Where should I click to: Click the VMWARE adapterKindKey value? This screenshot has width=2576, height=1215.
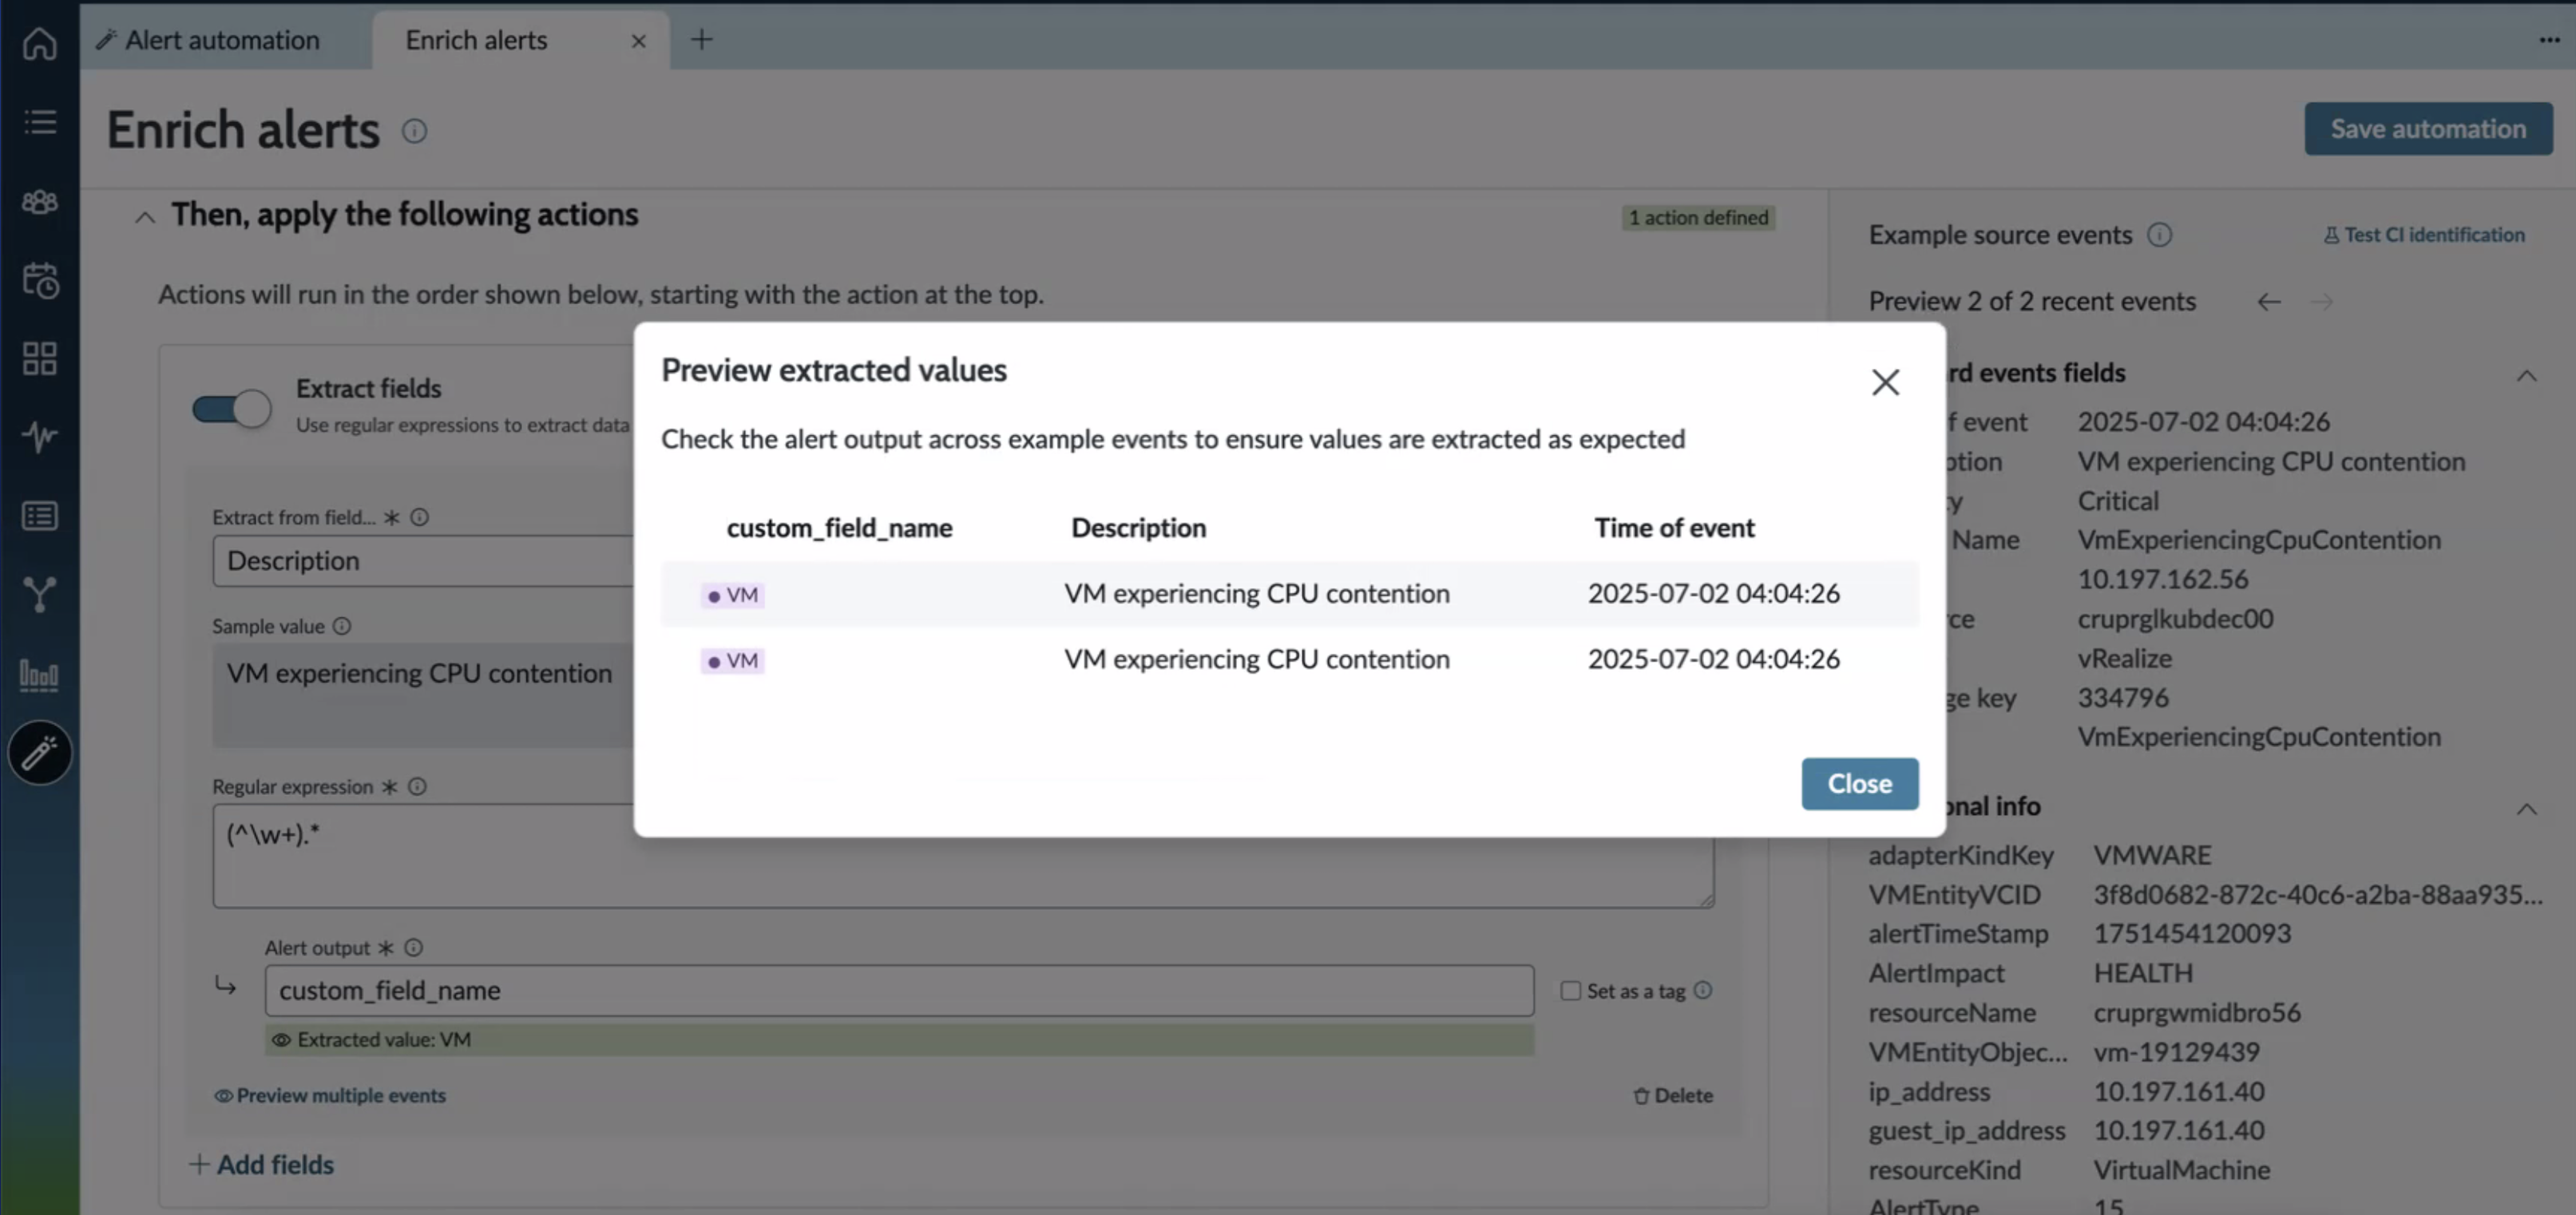click(x=2151, y=855)
